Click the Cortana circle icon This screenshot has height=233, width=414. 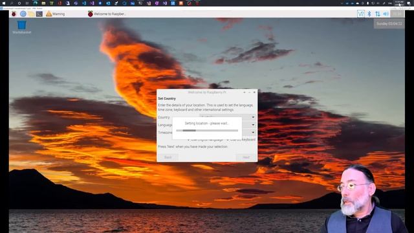[x=19, y=3]
